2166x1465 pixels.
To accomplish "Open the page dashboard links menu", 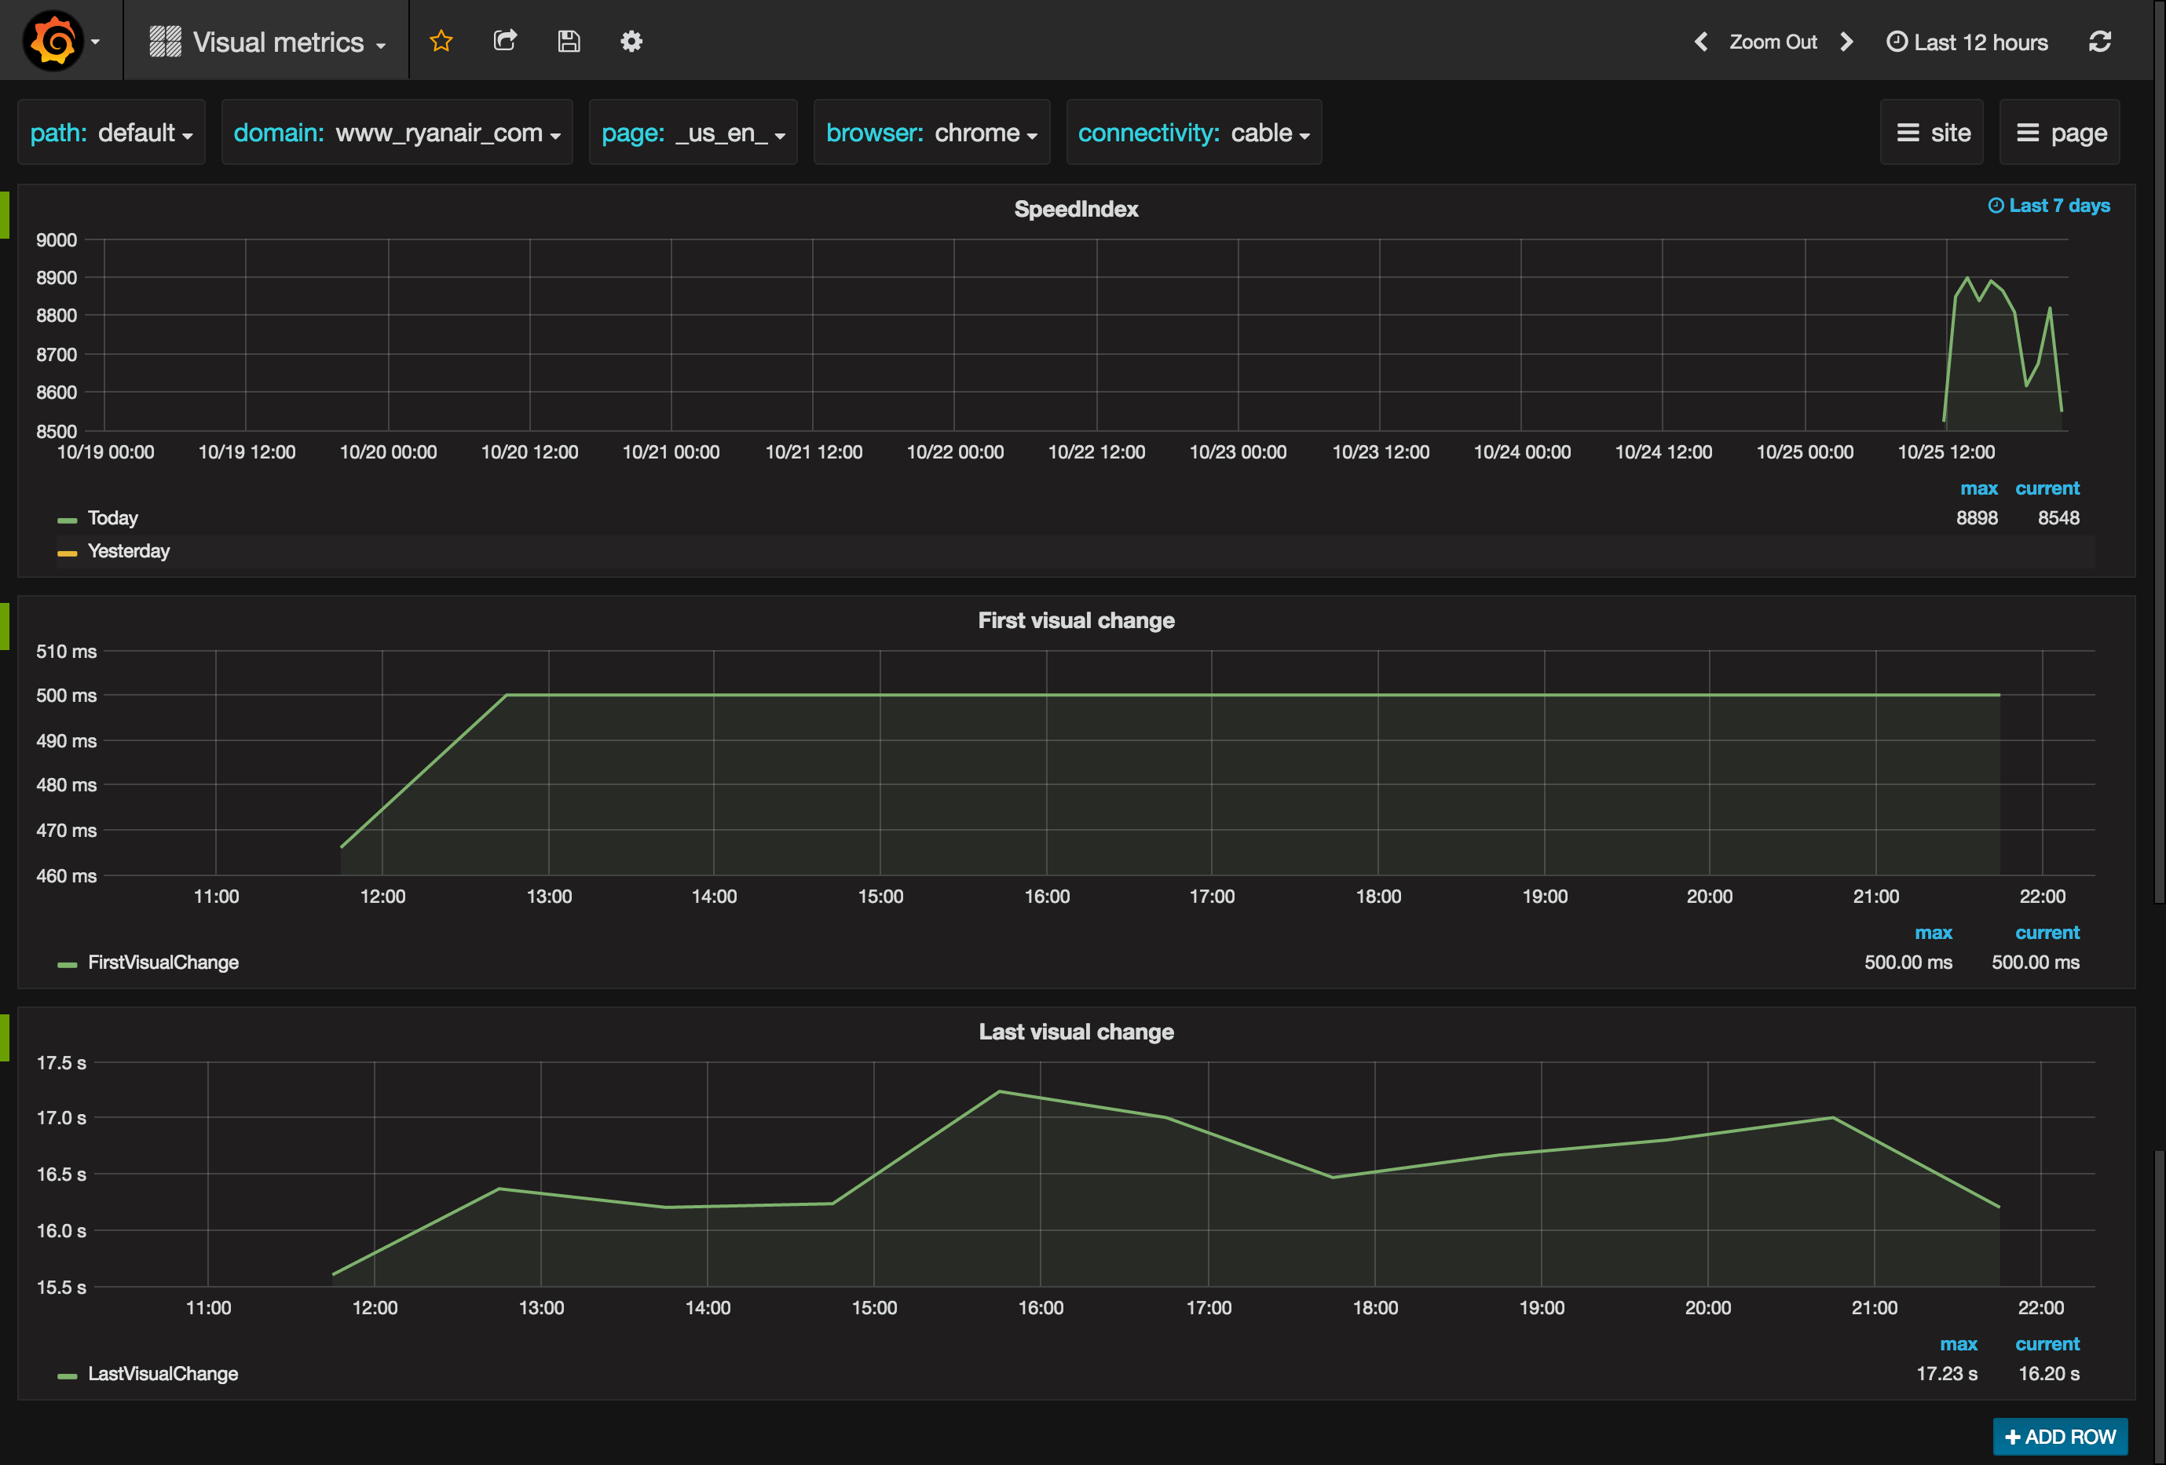I will pos(2060,133).
